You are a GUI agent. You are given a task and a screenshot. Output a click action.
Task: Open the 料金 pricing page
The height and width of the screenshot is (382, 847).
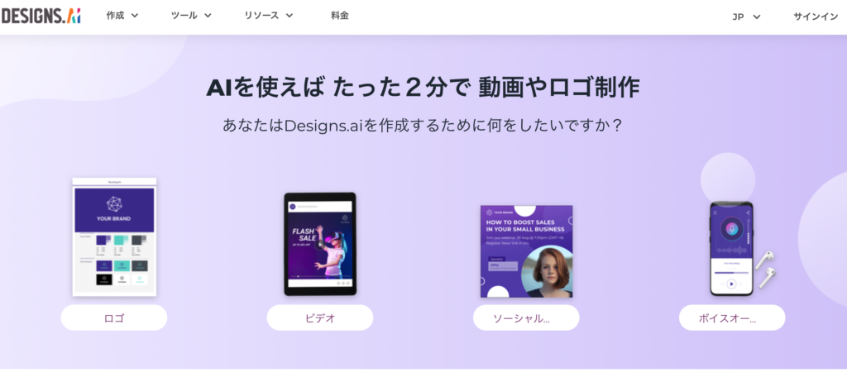tap(340, 16)
